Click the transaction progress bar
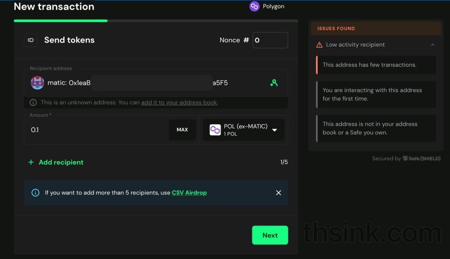The height and width of the screenshot is (259, 450). click(x=156, y=21)
